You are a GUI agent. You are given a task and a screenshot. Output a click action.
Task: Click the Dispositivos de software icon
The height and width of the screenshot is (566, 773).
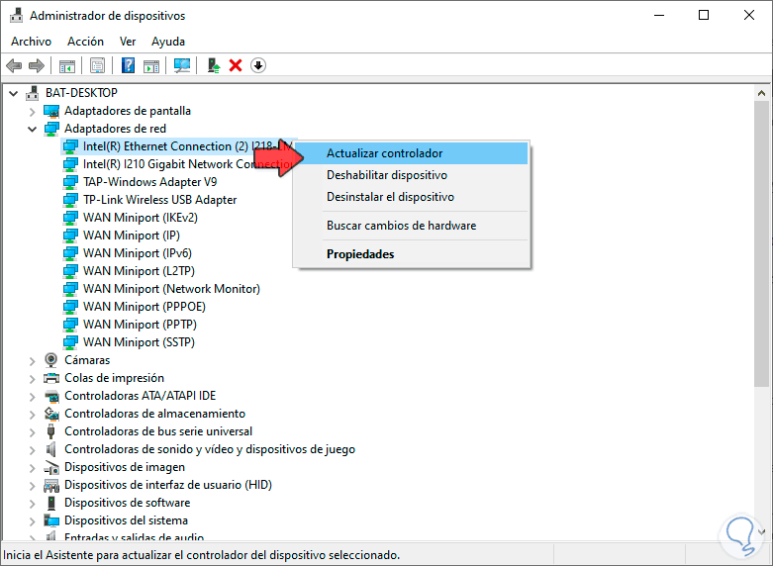pyautogui.click(x=51, y=503)
